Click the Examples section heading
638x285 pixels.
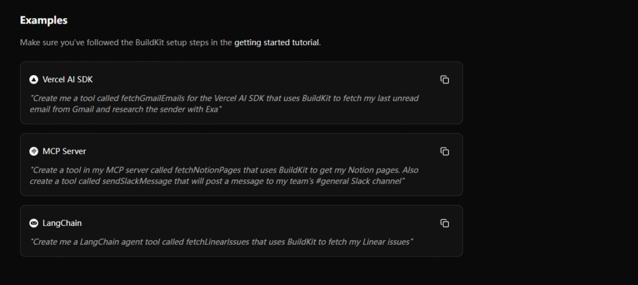pos(44,20)
